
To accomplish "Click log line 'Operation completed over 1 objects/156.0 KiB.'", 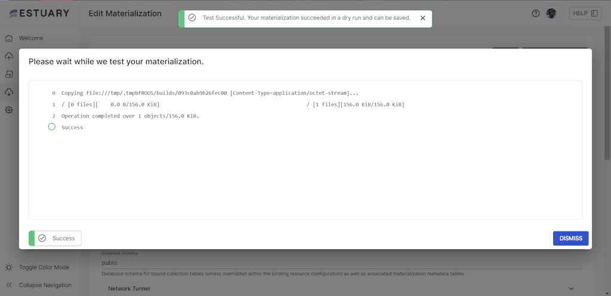I will [130, 116].
